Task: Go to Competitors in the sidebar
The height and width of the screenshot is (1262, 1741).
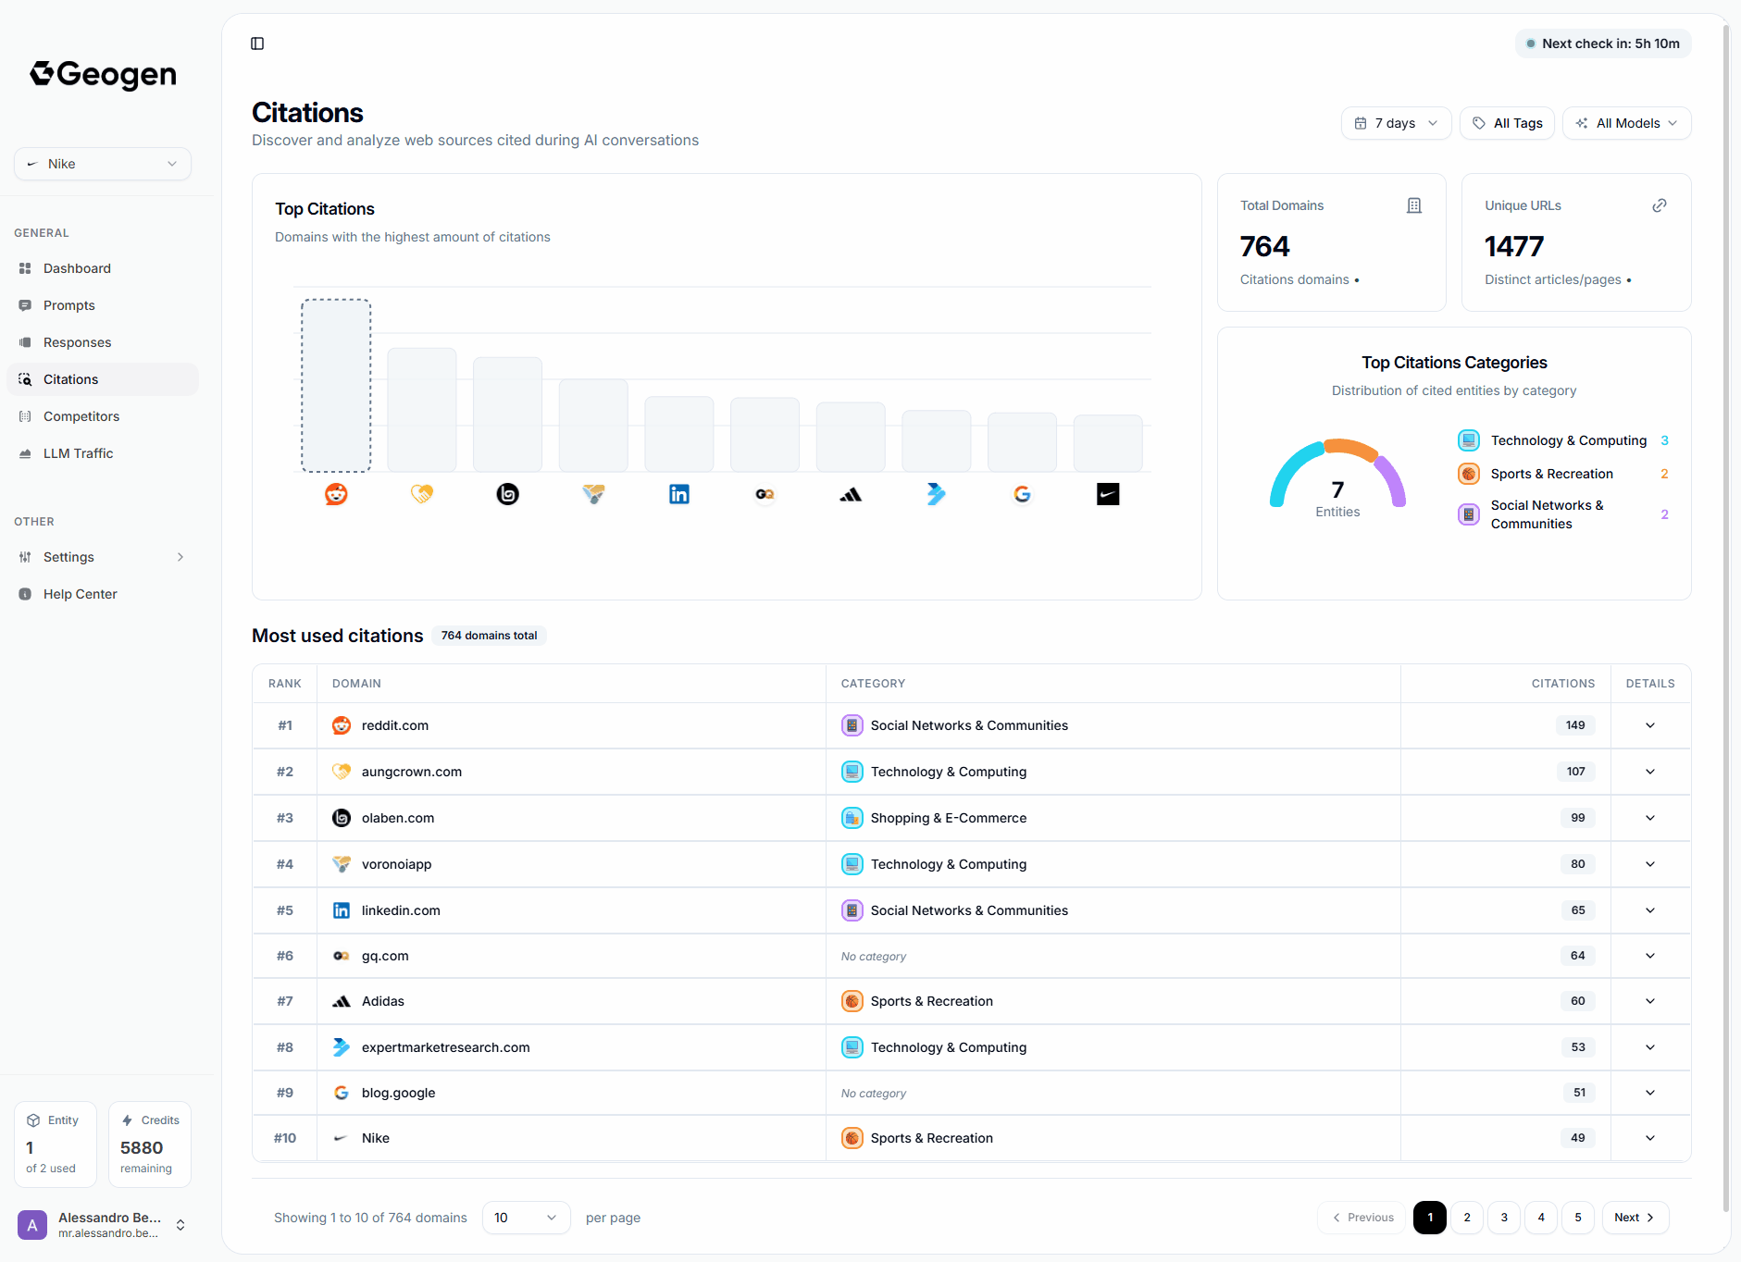Action: [x=81, y=416]
